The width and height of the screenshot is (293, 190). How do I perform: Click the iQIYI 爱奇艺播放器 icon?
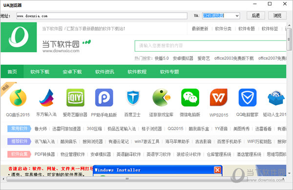tap(75, 97)
